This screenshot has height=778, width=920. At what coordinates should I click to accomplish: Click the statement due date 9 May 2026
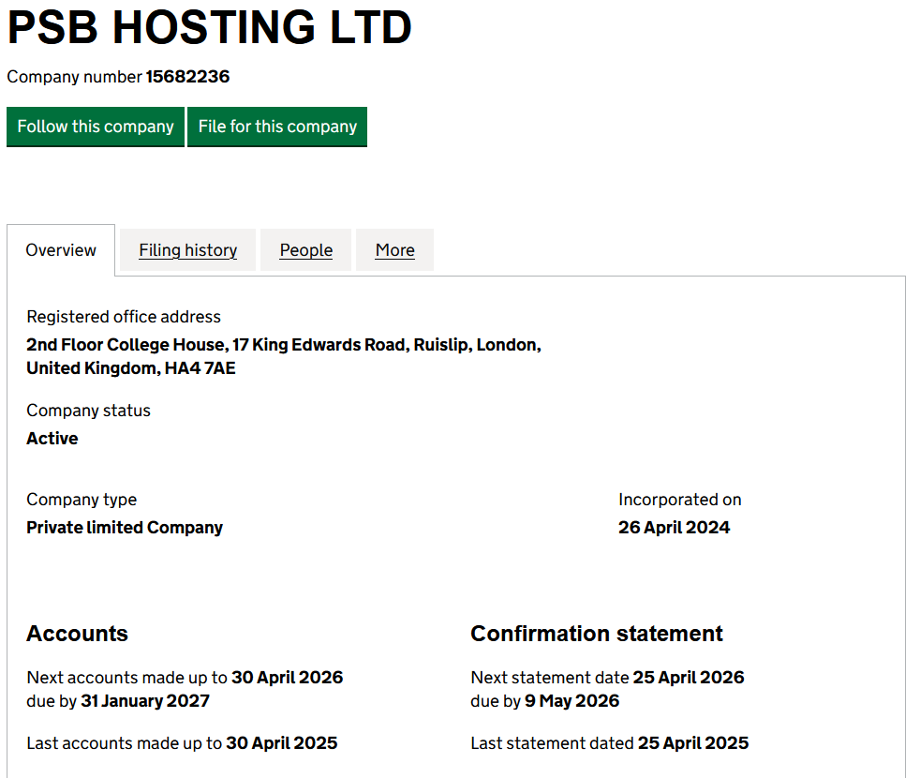[x=571, y=701]
